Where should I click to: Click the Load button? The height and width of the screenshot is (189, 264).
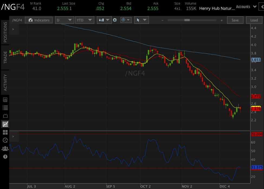(x=254, y=20)
